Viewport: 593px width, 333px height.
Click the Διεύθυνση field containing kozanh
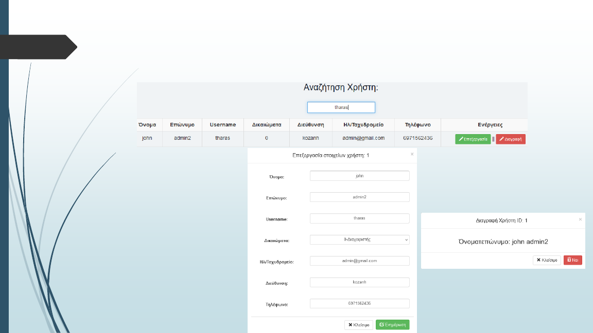(x=359, y=282)
